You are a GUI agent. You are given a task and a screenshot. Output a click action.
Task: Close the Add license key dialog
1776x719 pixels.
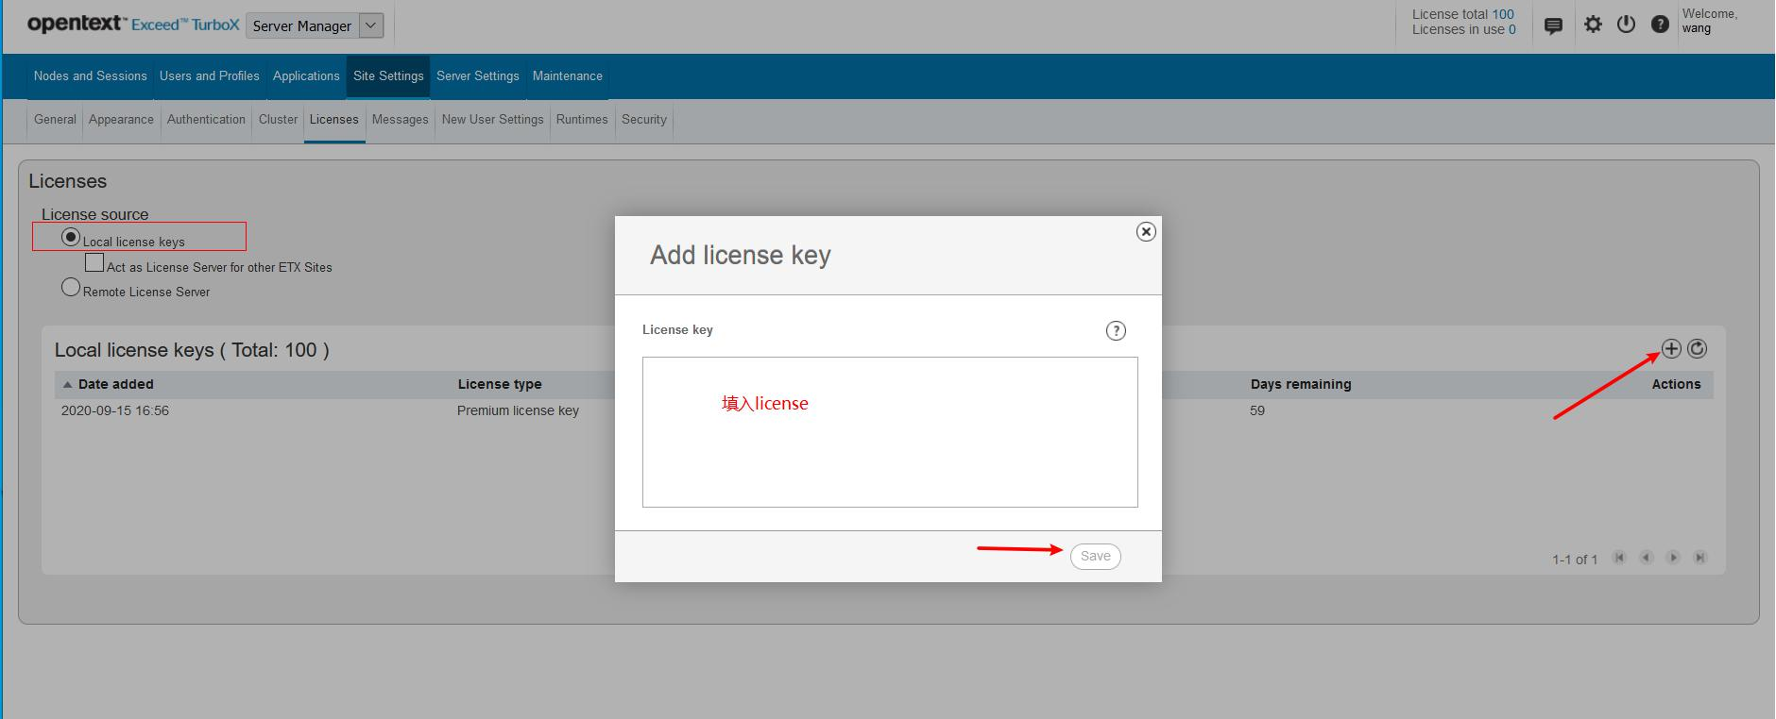point(1146,231)
